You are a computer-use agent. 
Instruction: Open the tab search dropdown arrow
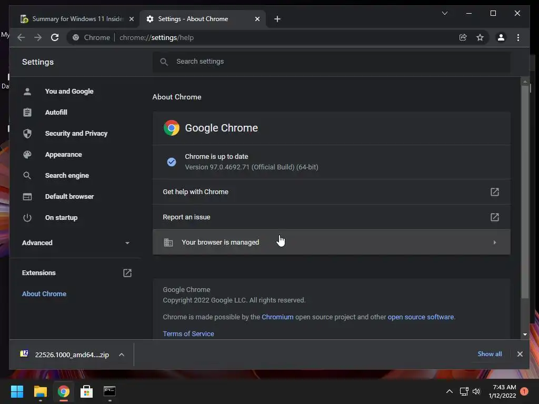tap(444, 13)
